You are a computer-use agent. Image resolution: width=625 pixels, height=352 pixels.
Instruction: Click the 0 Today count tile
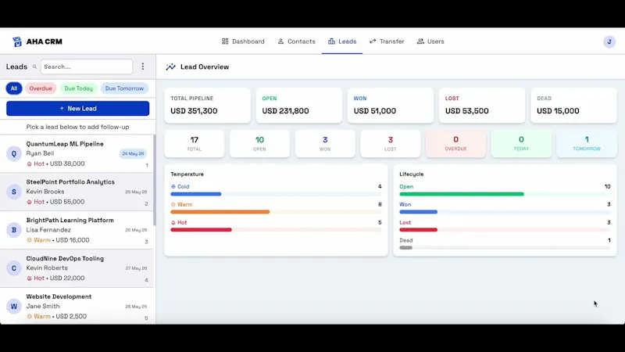[521, 144]
